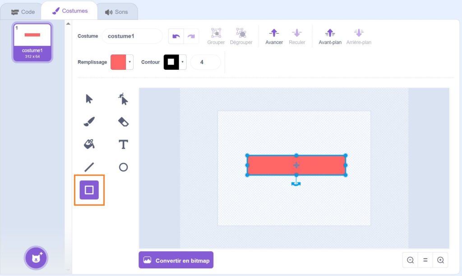This screenshot has width=462, height=276.
Task: Switch to the Code tab
Action: click(x=23, y=12)
